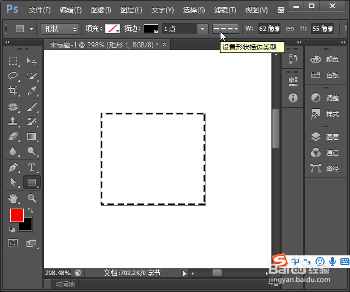
Task: Open the 图层(L) menu
Action: coord(131,10)
